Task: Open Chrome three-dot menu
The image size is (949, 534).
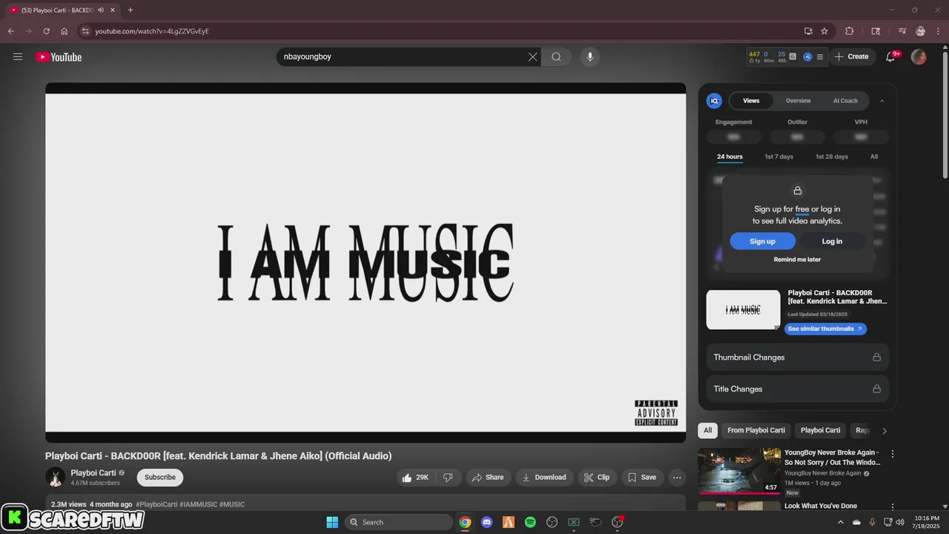Action: (x=939, y=31)
